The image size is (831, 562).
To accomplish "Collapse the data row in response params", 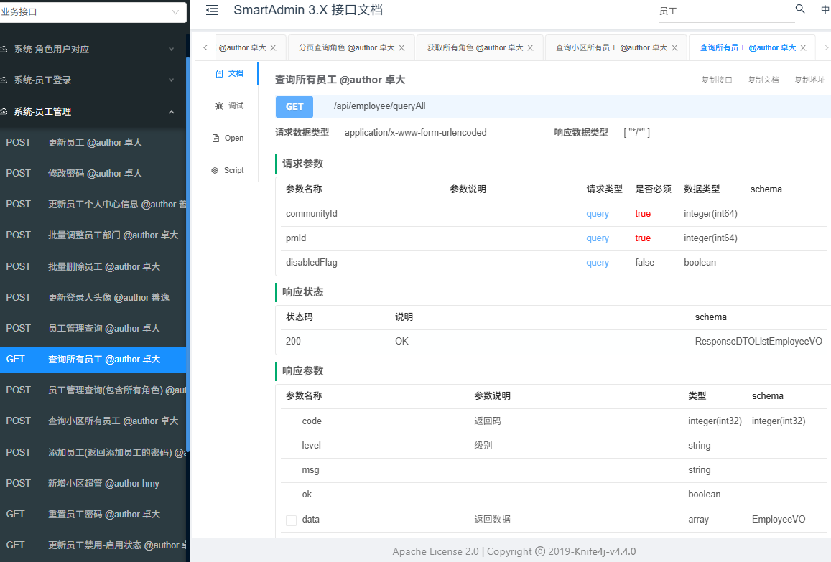I will click(291, 520).
